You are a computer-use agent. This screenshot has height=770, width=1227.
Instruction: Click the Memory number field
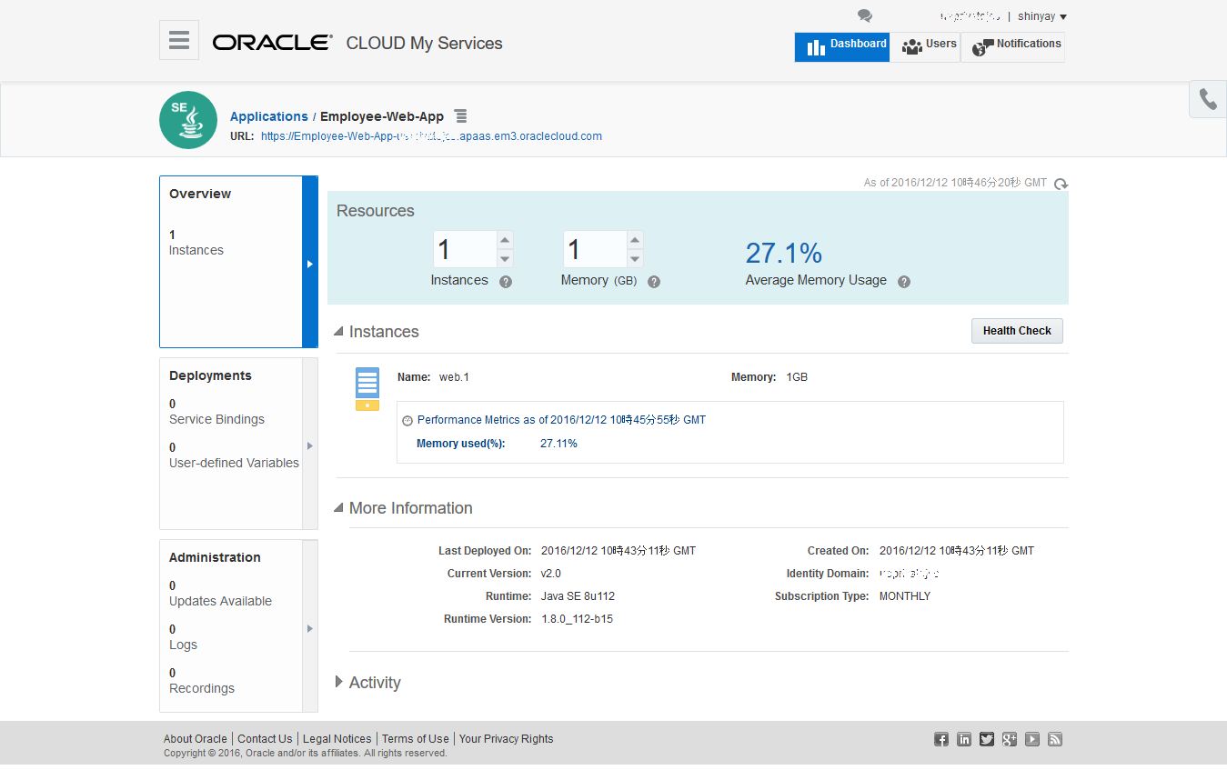click(595, 249)
